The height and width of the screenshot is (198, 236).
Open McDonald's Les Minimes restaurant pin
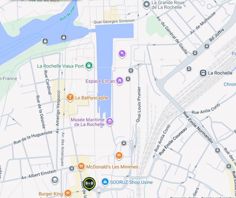(x=81, y=167)
